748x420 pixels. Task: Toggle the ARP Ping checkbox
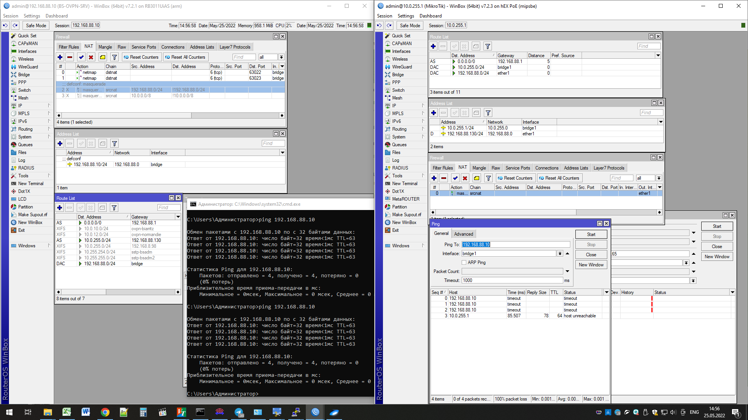464,262
